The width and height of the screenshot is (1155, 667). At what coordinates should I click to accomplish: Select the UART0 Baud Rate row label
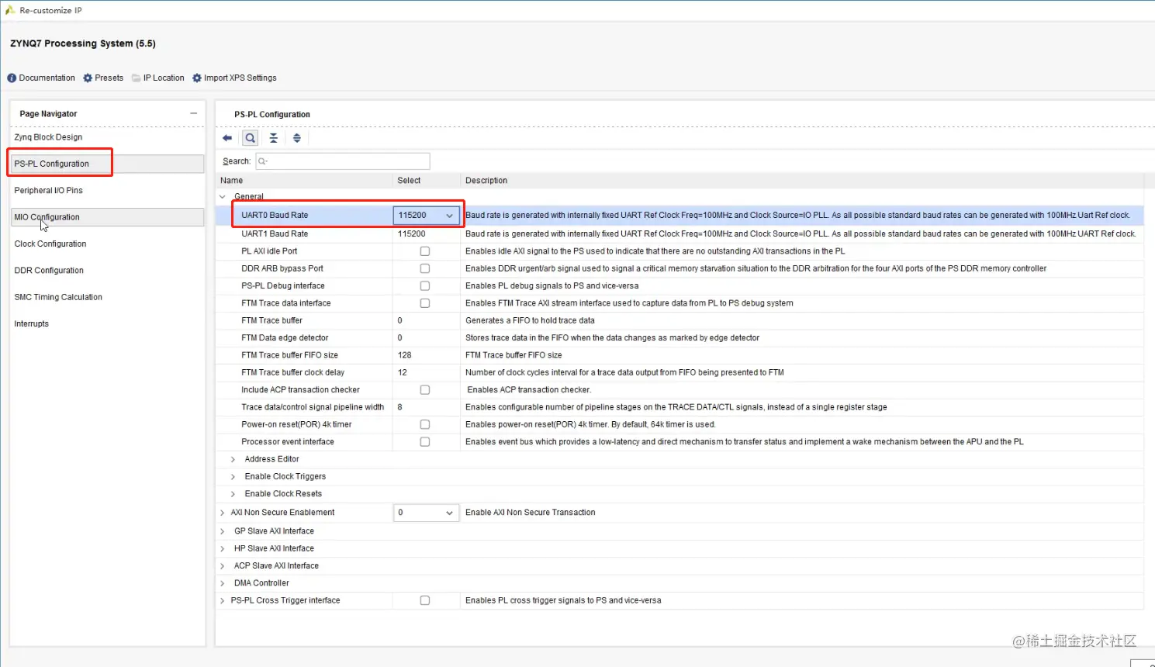275,215
